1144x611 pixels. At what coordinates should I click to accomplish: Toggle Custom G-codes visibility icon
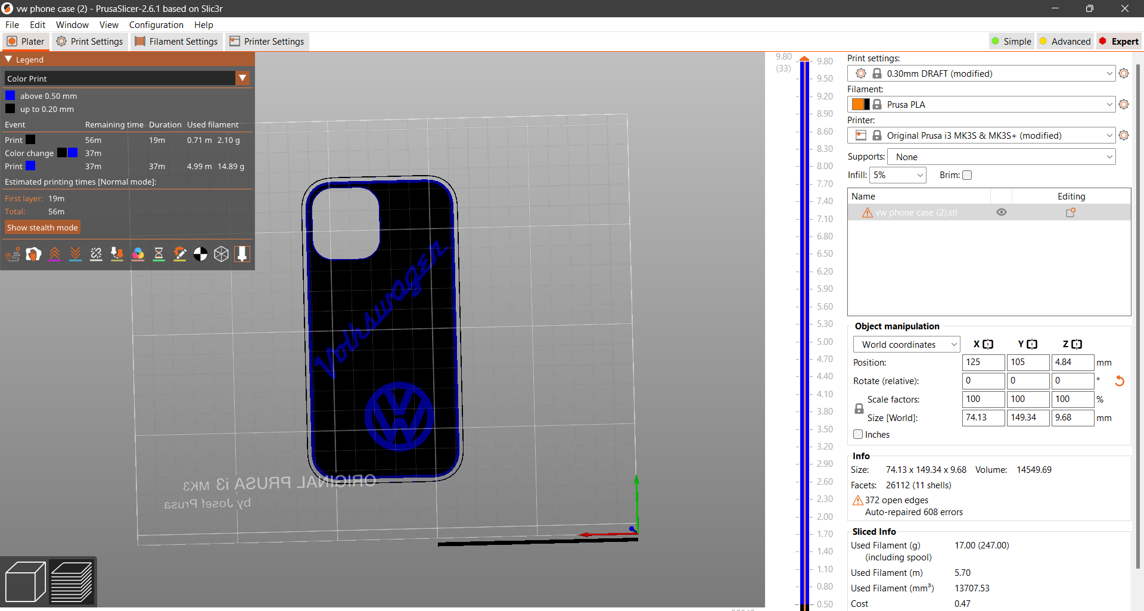(x=180, y=255)
